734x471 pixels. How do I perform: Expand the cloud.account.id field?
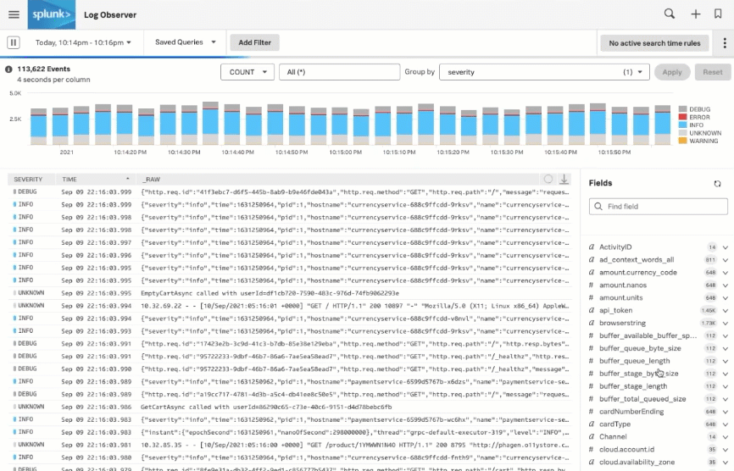[x=726, y=450]
